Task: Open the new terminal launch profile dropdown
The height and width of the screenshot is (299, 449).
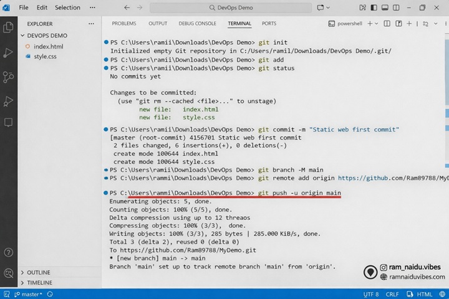Action: tap(377, 23)
